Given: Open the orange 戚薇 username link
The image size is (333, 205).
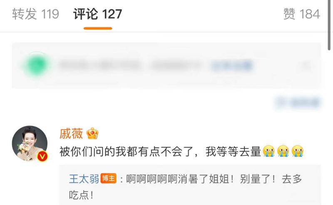Looking at the screenshot, I should coord(71,134).
